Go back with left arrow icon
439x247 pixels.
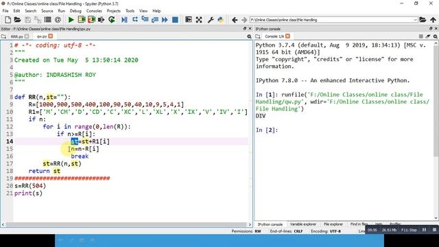click(235, 20)
